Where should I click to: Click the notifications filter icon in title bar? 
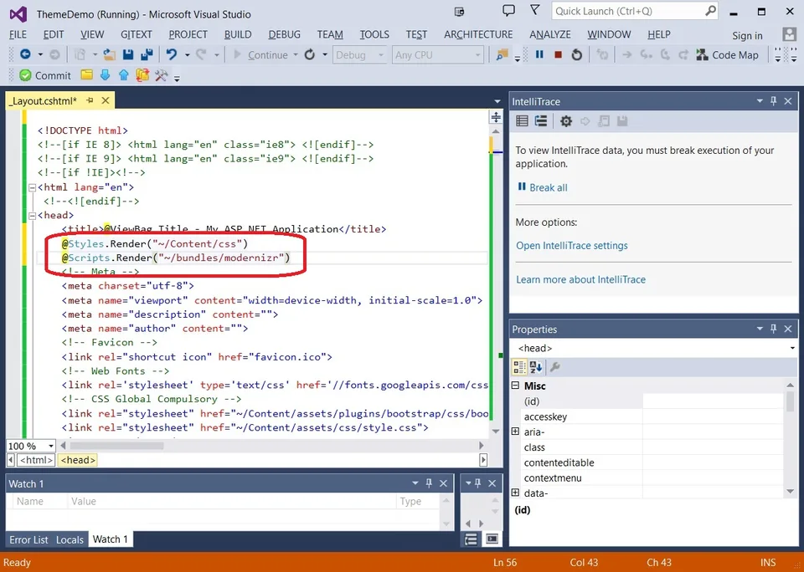535,10
